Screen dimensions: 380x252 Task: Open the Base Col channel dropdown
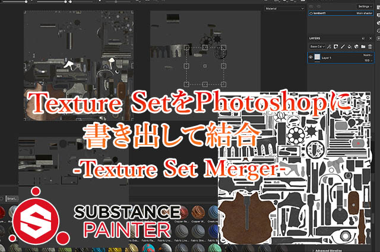[316, 46]
